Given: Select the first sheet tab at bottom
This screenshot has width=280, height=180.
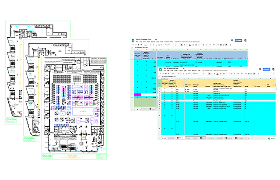Looking at the screenshot, I should pos(171,138).
